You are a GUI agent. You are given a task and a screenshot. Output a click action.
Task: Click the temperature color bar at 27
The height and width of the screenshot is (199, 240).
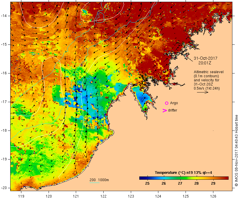[x=180, y=178]
